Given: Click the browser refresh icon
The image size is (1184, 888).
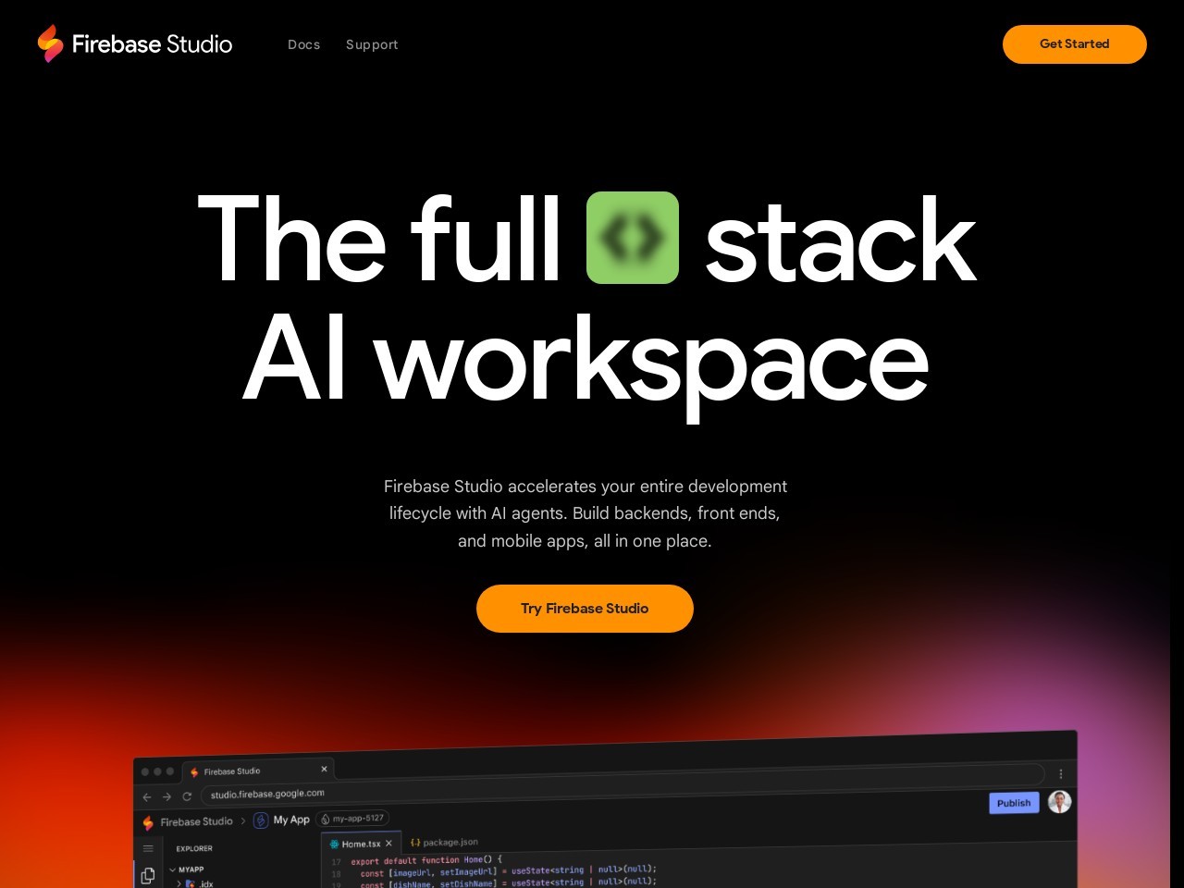Looking at the screenshot, I should (187, 795).
